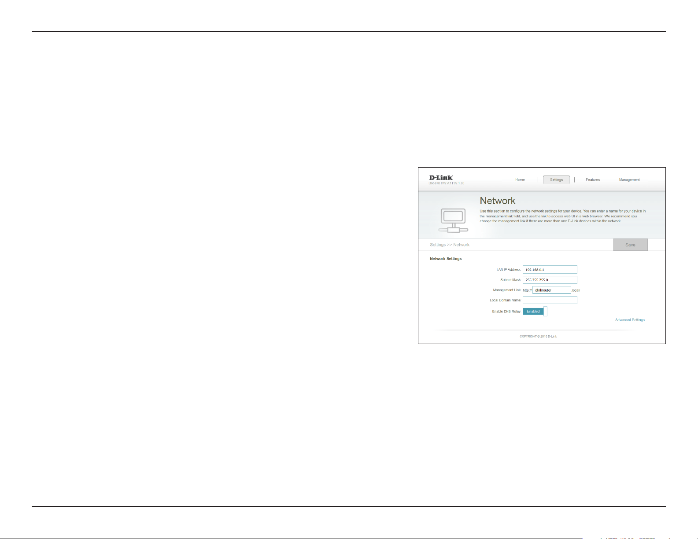Open the Features tab
Screen dimensions: 698x539
(593, 180)
